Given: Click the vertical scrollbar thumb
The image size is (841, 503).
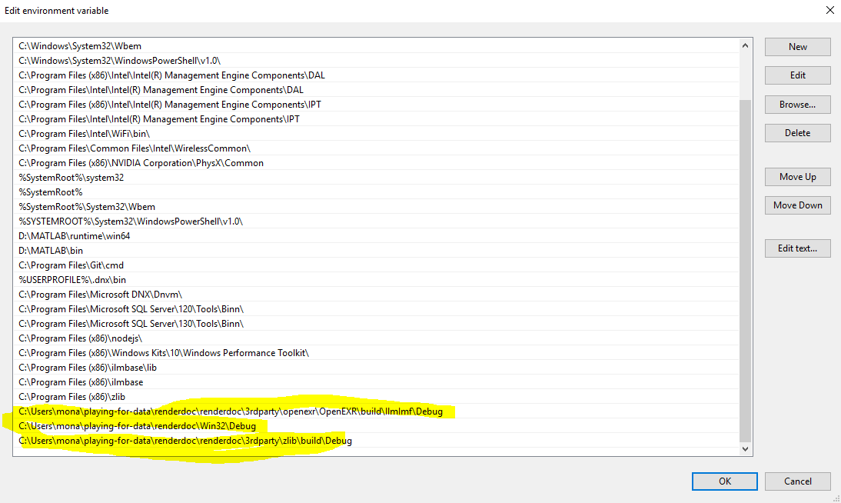Looking at the screenshot, I should tap(745, 270).
